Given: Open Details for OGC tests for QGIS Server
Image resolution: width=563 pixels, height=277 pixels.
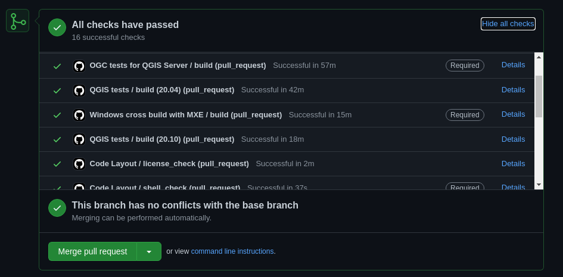Looking at the screenshot, I should click(513, 65).
